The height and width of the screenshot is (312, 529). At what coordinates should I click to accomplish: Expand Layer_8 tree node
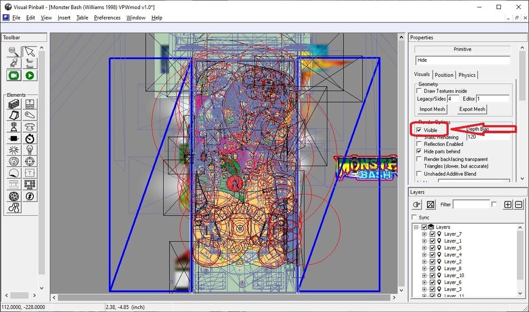(x=424, y=269)
